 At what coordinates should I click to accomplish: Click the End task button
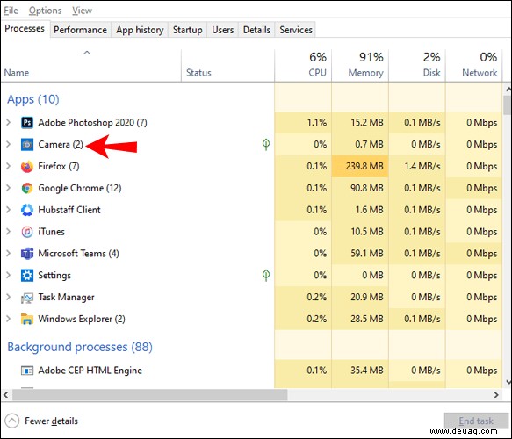click(476, 421)
